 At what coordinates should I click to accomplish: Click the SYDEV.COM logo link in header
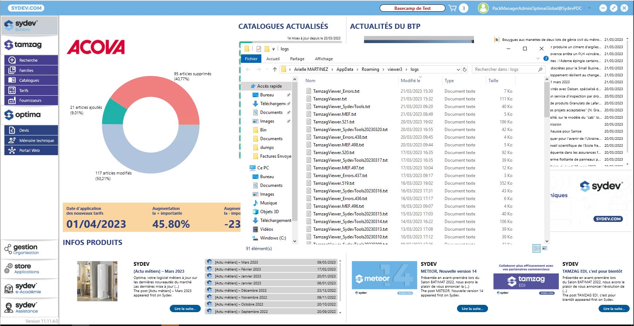point(26,8)
